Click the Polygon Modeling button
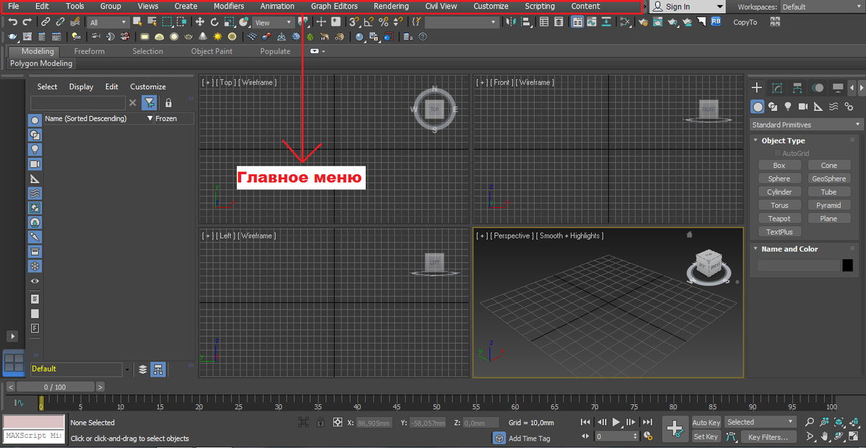Image resolution: width=866 pixels, height=448 pixels. 41,63
